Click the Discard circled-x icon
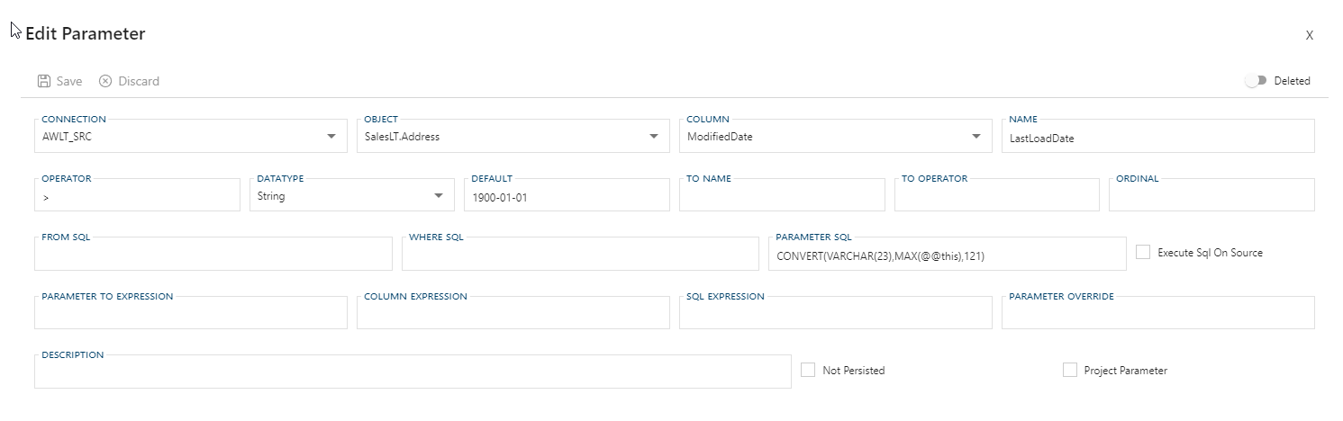Viewport: 1343px width, 421px height. [105, 81]
